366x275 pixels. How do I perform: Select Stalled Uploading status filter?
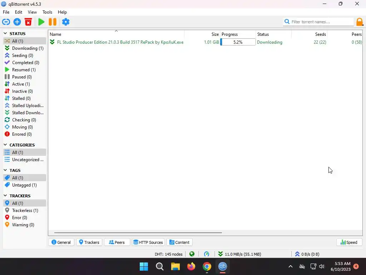25,106
